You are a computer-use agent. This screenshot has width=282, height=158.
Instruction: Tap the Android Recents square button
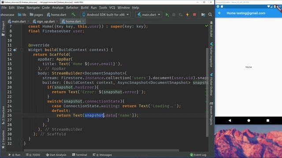click(x=268, y=121)
